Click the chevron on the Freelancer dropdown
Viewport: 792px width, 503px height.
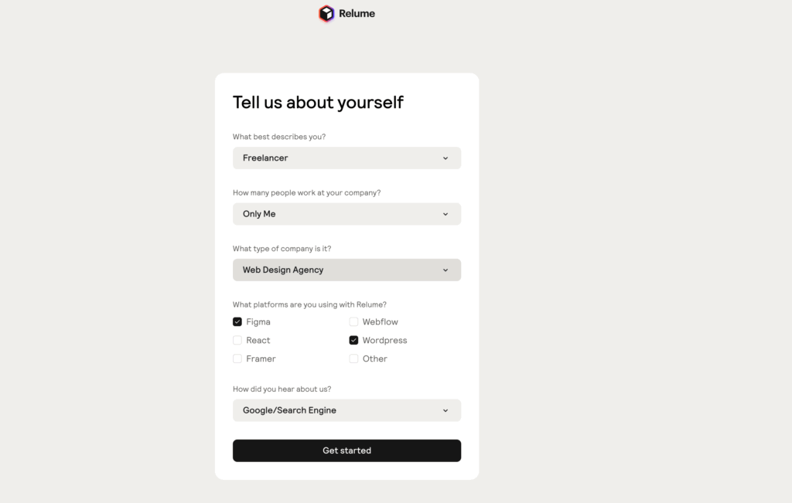445,158
